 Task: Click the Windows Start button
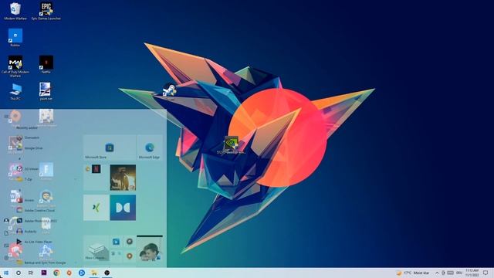click(x=6, y=273)
